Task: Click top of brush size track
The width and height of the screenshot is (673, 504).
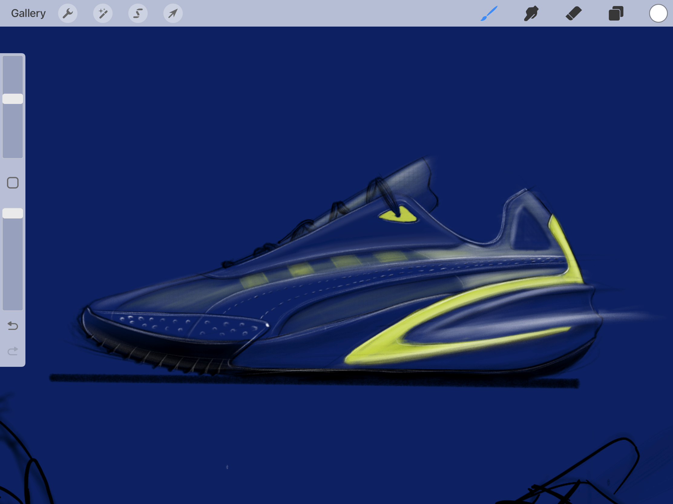Action: pos(13,60)
